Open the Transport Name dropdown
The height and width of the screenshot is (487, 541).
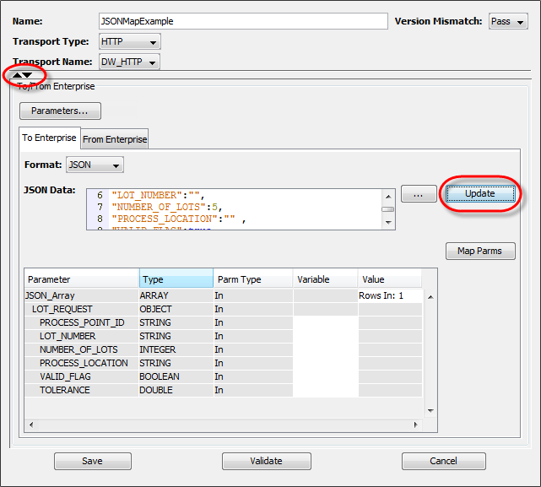(x=129, y=62)
